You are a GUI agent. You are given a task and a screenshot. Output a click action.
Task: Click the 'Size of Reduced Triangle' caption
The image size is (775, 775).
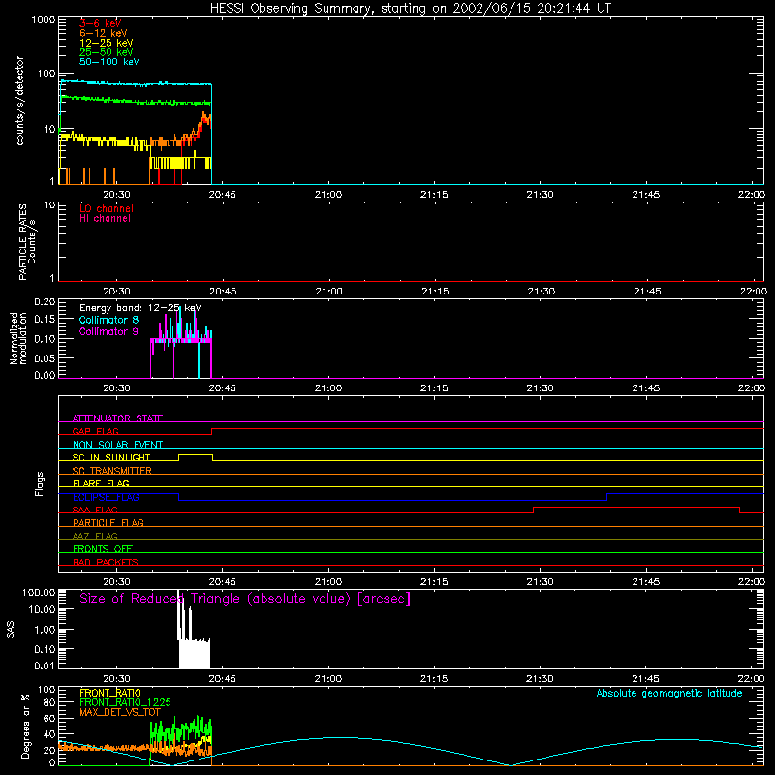(245, 599)
